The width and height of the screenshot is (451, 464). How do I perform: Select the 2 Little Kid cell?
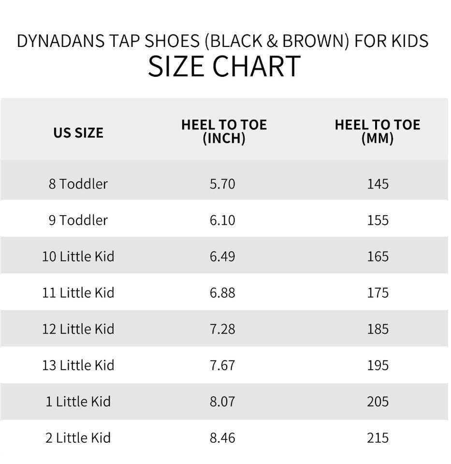coord(78,438)
